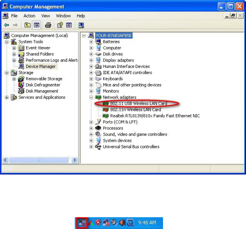
Task: Click the Ports (COM & LPT) icon
Action: [98, 122]
